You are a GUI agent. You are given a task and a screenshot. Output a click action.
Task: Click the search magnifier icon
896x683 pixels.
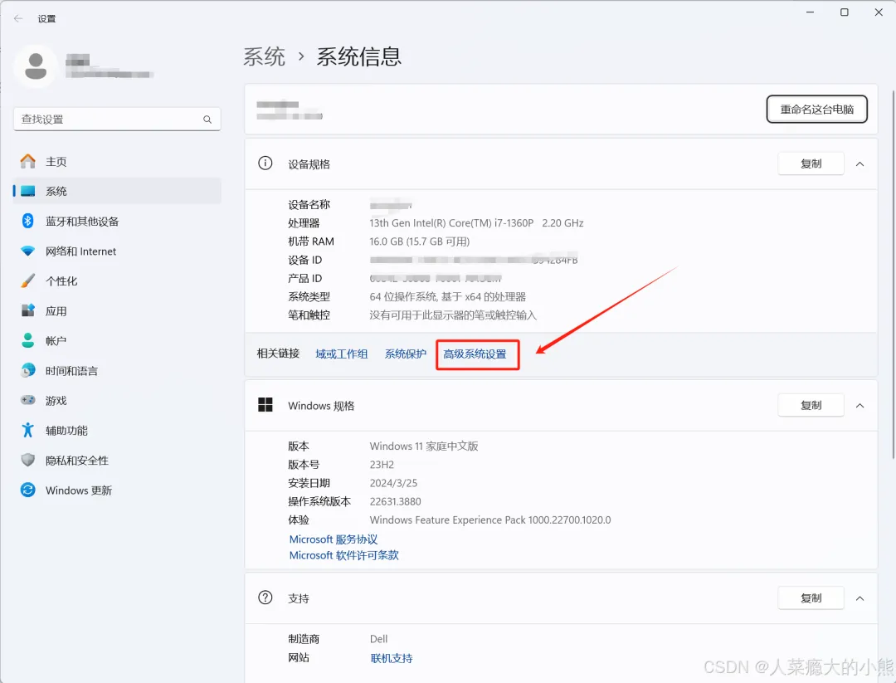(x=207, y=120)
